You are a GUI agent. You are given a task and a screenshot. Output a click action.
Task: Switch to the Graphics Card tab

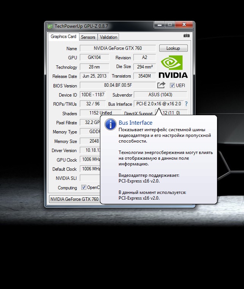(x=63, y=37)
